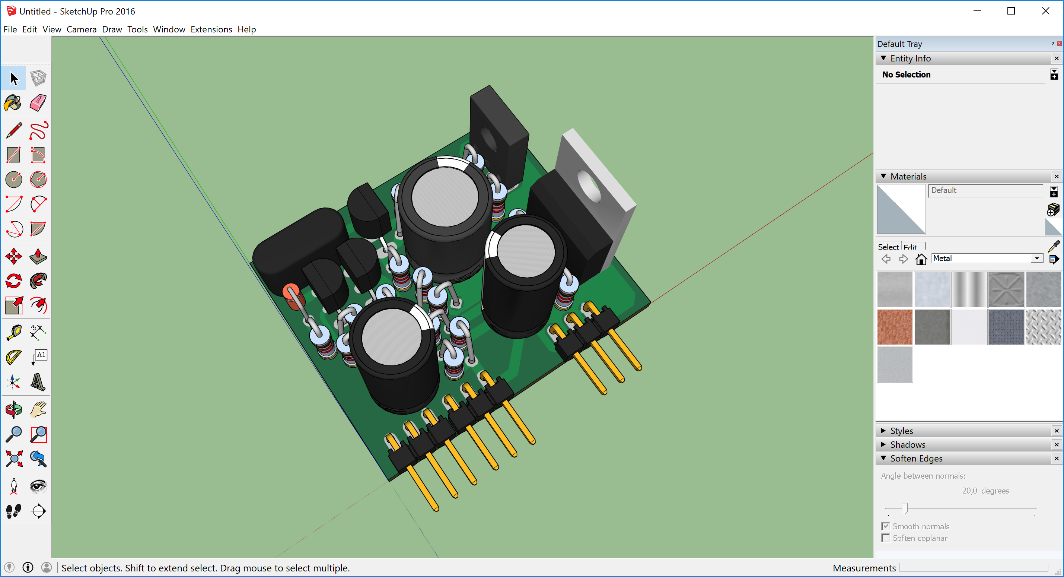Viewport: 1064px width, 577px height.
Task: Expand the Styles panel
Action: pyautogui.click(x=883, y=431)
